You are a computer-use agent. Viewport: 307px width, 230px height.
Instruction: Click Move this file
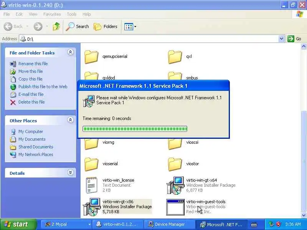pyautogui.click(x=31, y=71)
